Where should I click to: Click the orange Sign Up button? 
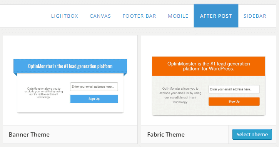click(x=234, y=102)
